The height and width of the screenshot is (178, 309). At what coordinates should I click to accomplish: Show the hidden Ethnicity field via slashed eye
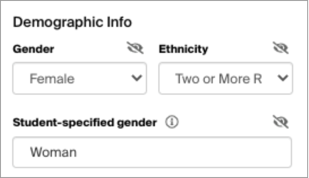(x=281, y=48)
